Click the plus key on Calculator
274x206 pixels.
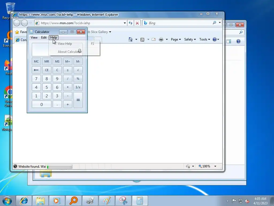pyautogui.click(x=68, y=104)
